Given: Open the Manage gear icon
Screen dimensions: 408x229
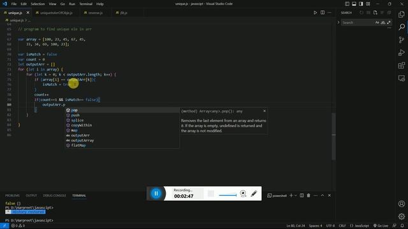Looking at the screenshot, I should (x=402, y=216).
